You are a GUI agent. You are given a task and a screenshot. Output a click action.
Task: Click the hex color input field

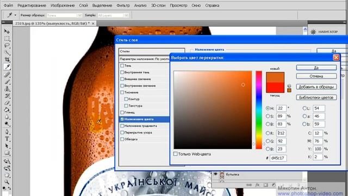(278, 158)
